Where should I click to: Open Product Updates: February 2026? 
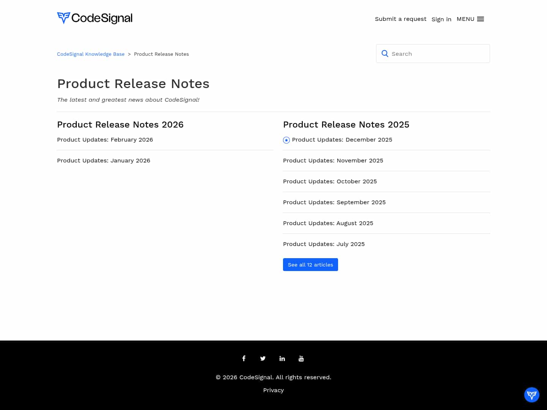[x=105, y=140]
